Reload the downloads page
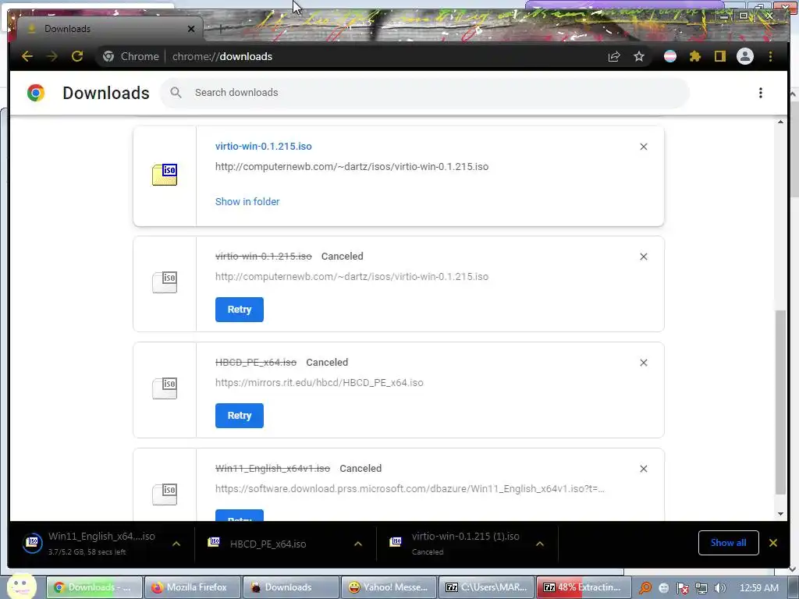Image resolution: width=799 pixels, height=599 pixels. click(x=77, y=56)
